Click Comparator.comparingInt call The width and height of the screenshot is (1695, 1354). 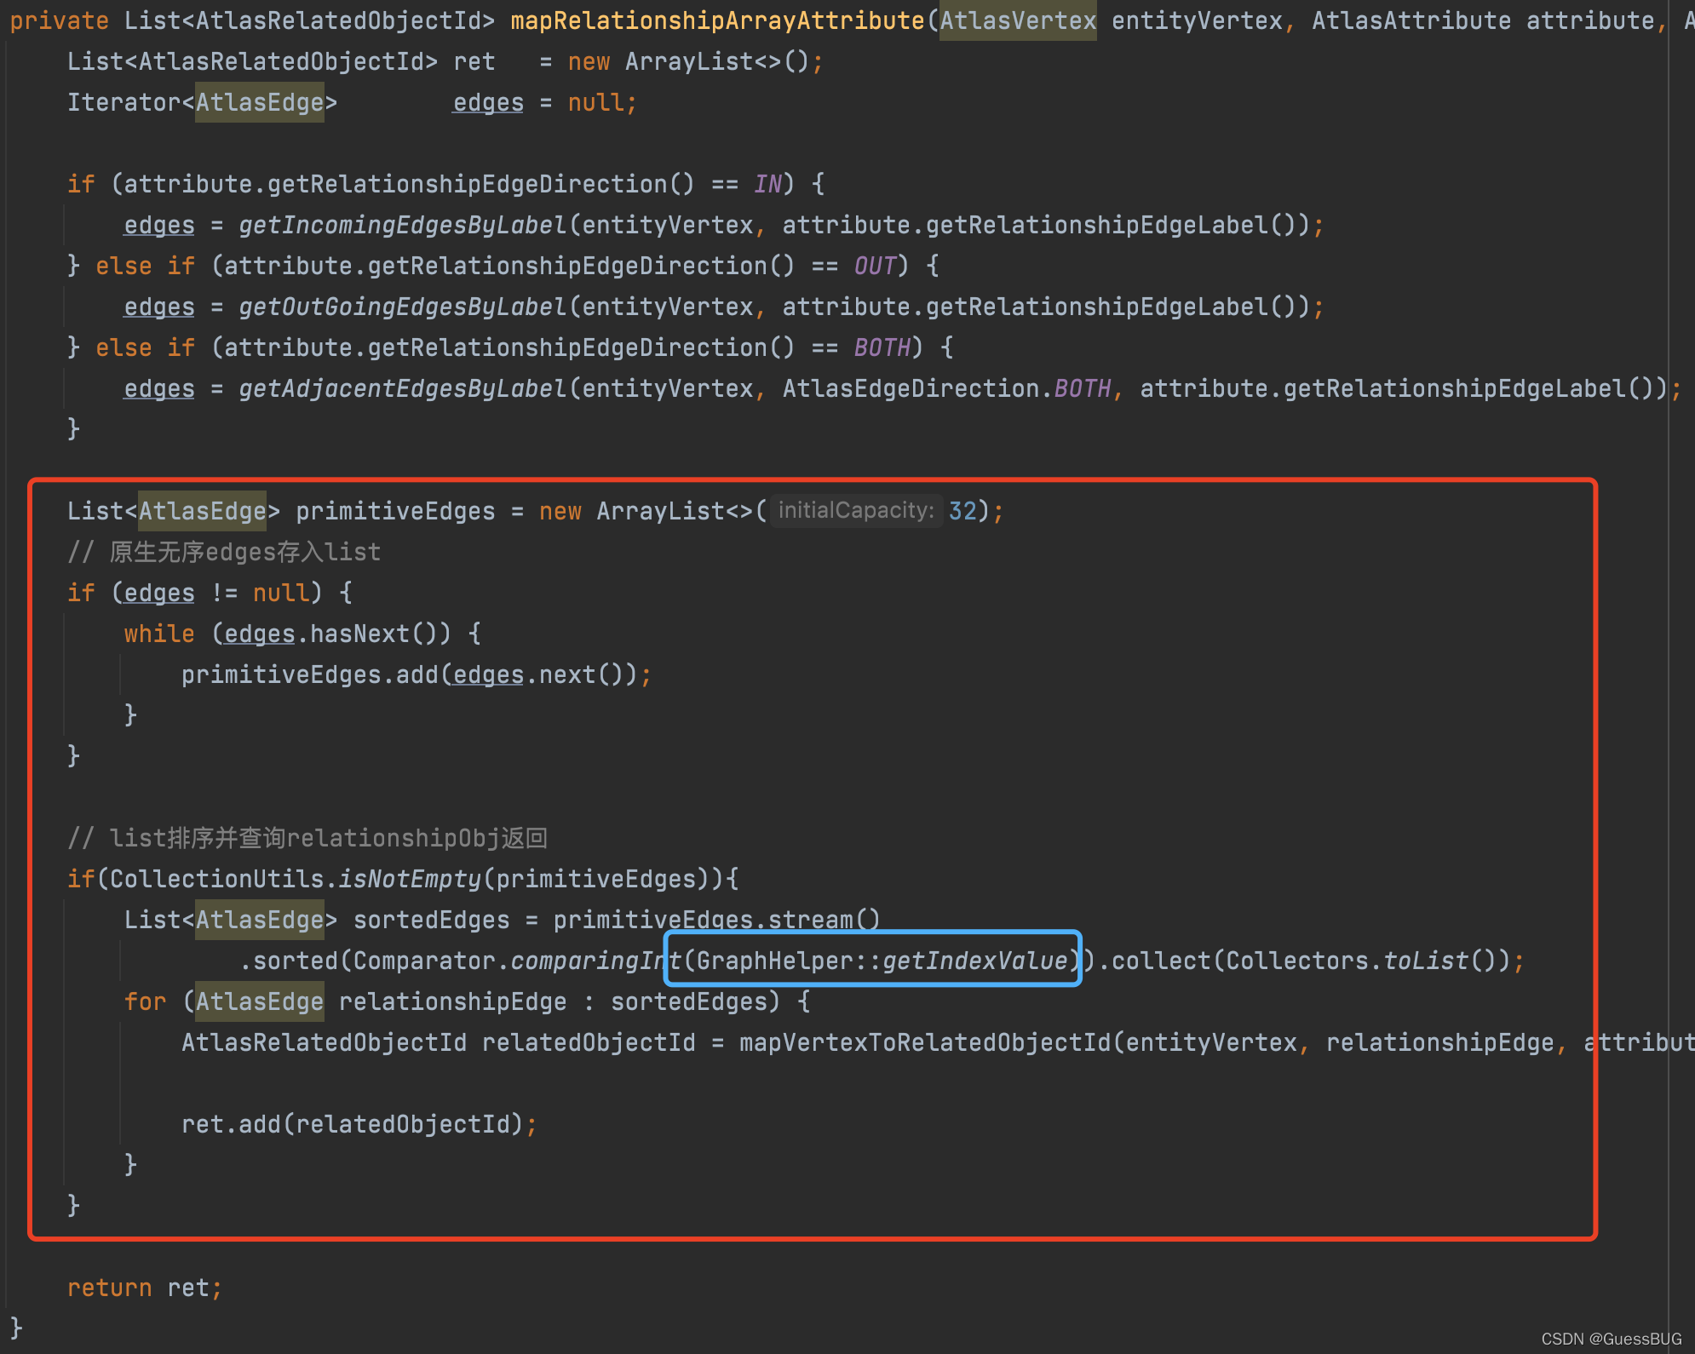click(x=517, y=961)
